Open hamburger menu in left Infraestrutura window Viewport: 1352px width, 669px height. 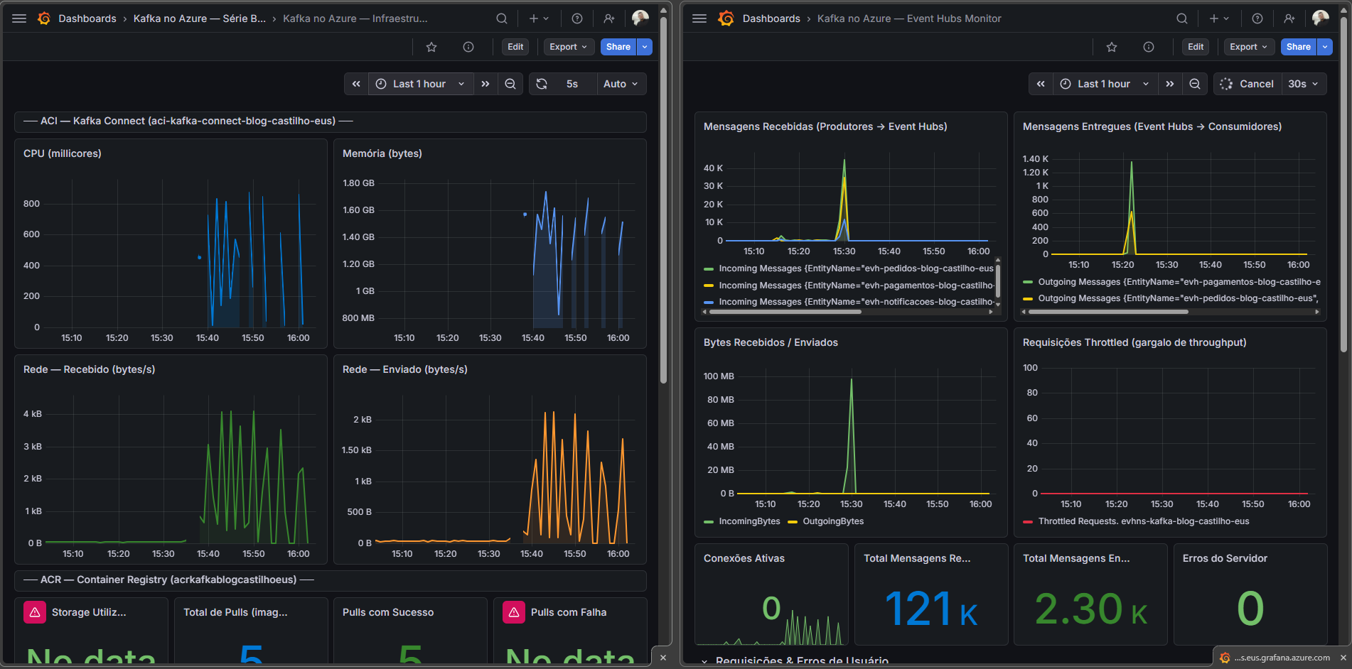[19, 18]
